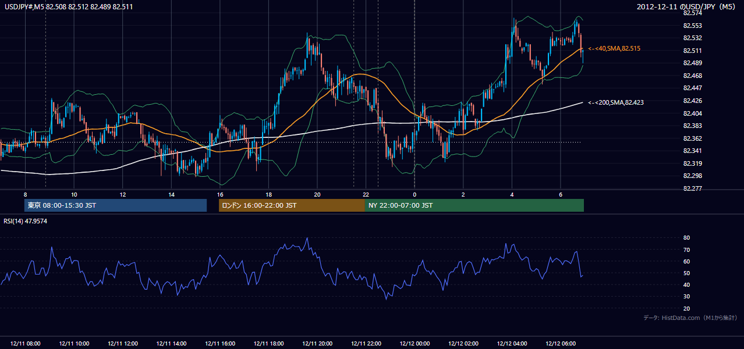Click date label 12/11 18:00

tap(268, 344)
